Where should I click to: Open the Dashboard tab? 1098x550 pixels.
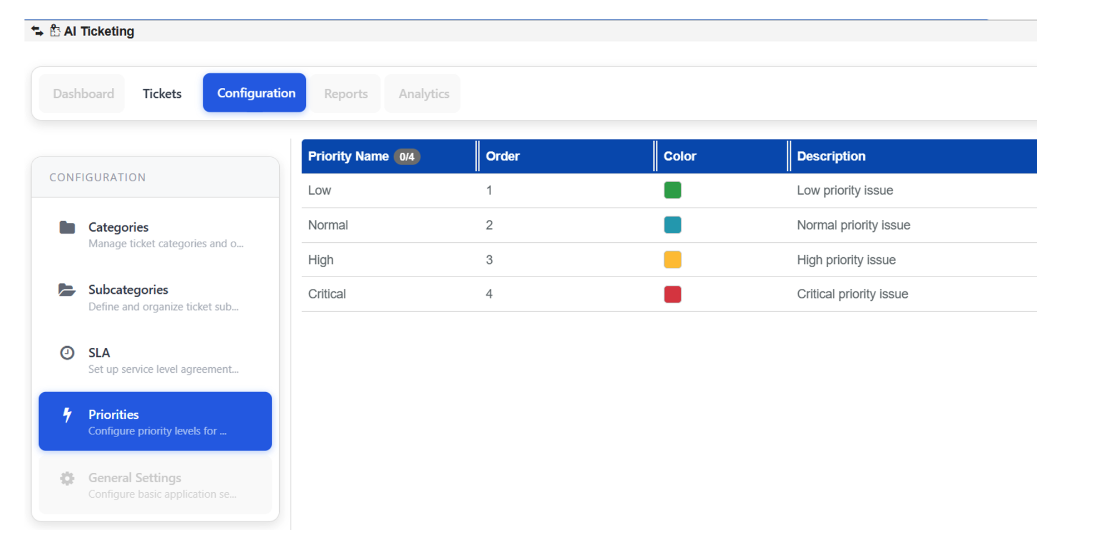pyautogui.click(x=83, y=93)
